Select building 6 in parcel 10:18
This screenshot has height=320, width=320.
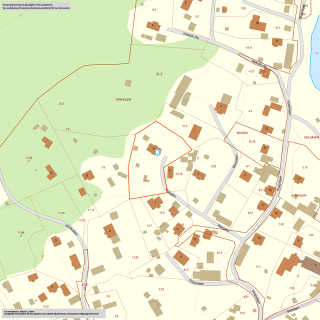pyautogui.click(x=170, y=171)
